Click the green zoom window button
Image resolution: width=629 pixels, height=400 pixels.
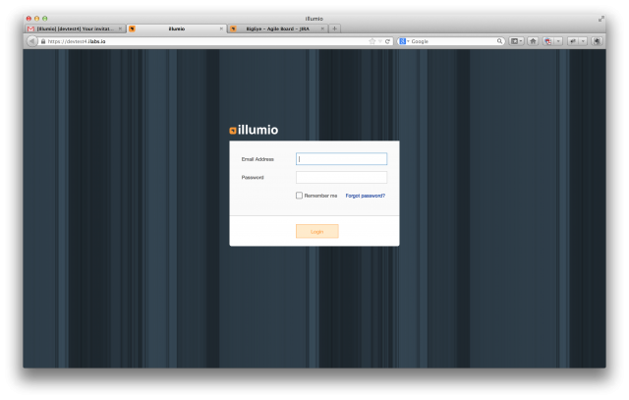click(x=45, y=19)
